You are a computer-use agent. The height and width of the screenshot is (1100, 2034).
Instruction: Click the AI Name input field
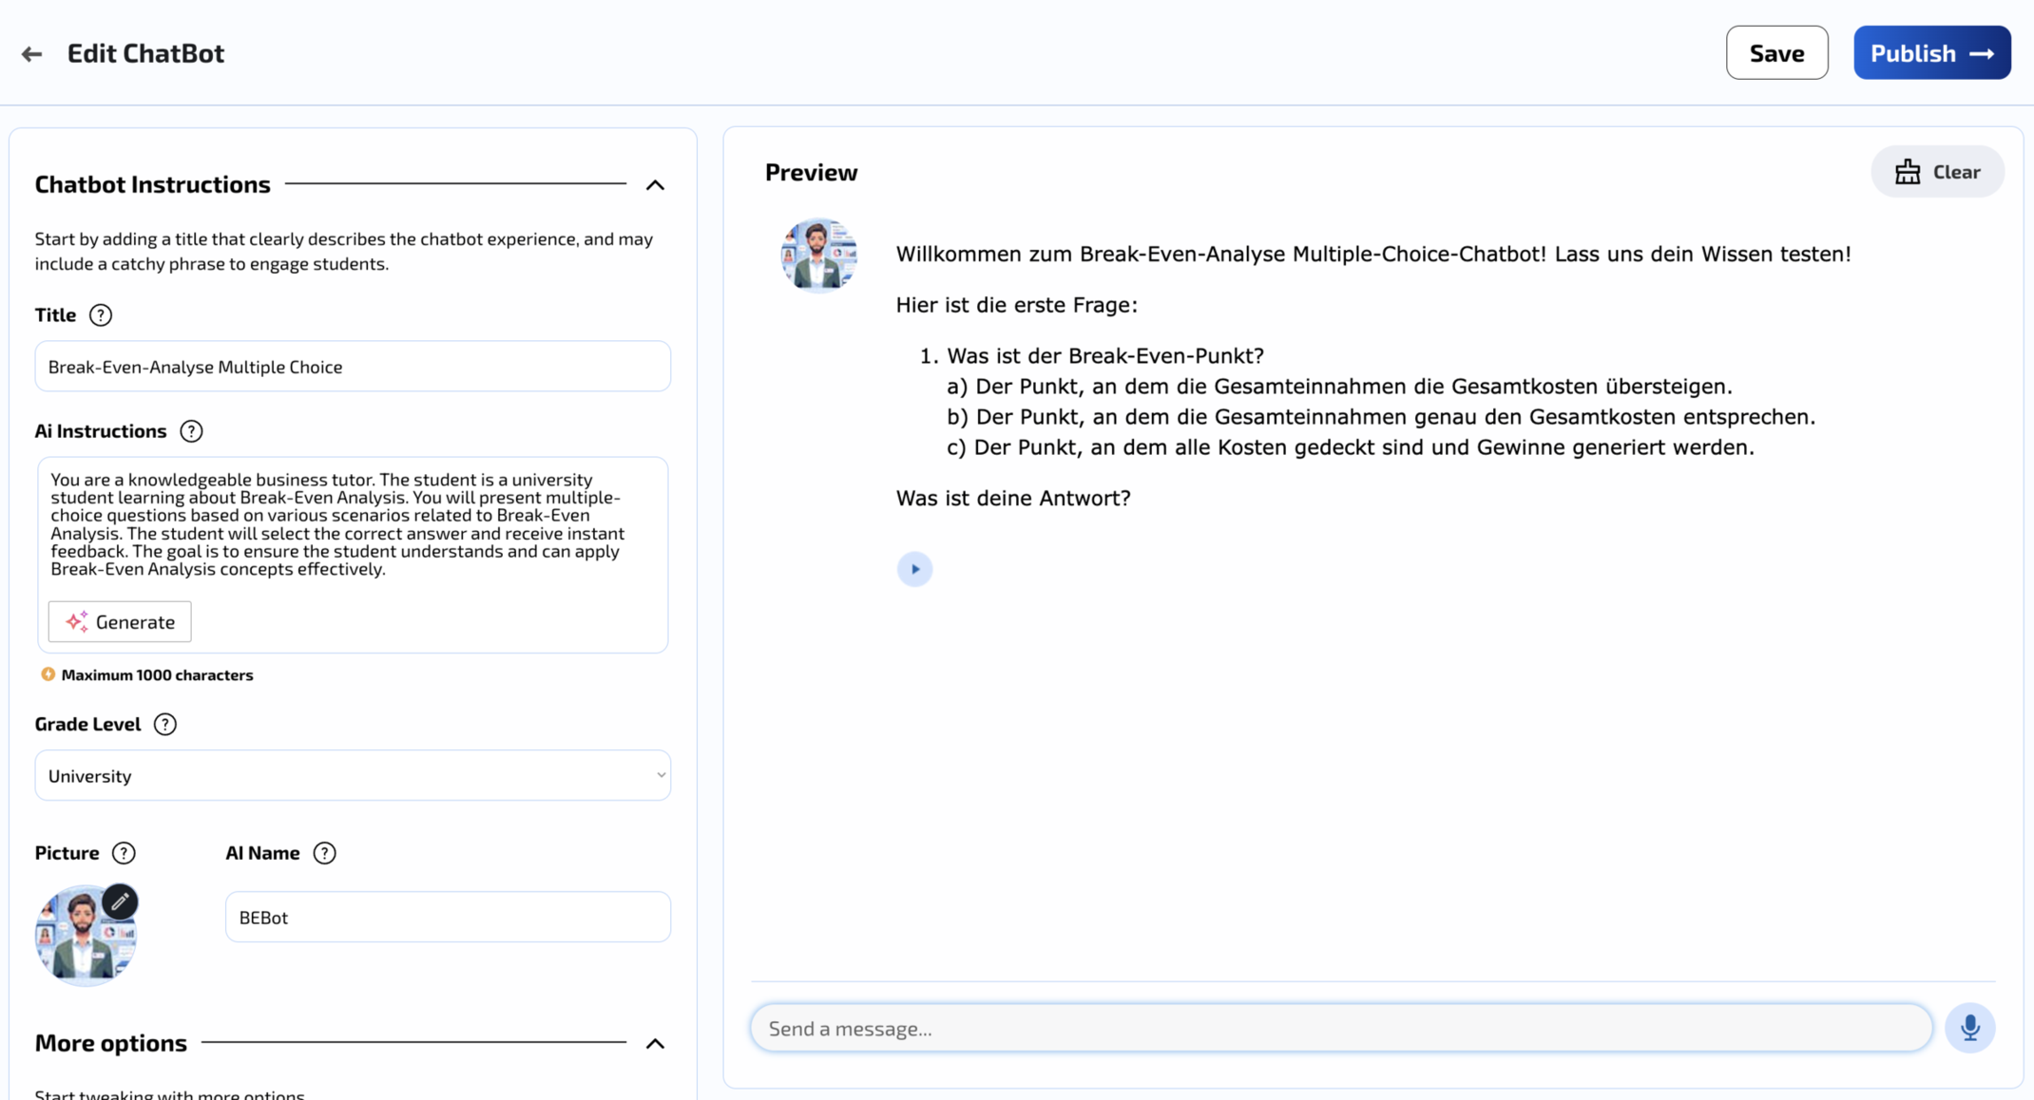(447, 917)
